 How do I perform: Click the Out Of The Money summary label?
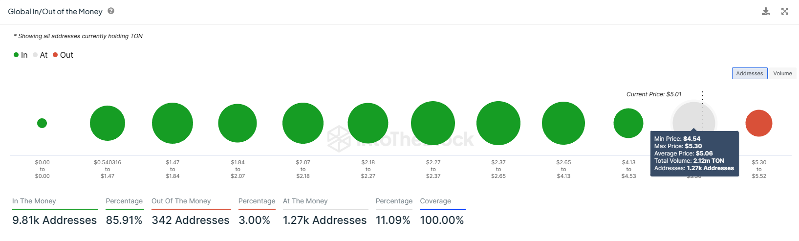tap(181, 201)
